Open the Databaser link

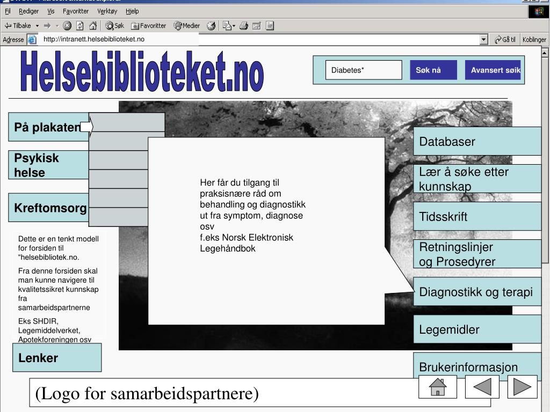pos(477,141)
